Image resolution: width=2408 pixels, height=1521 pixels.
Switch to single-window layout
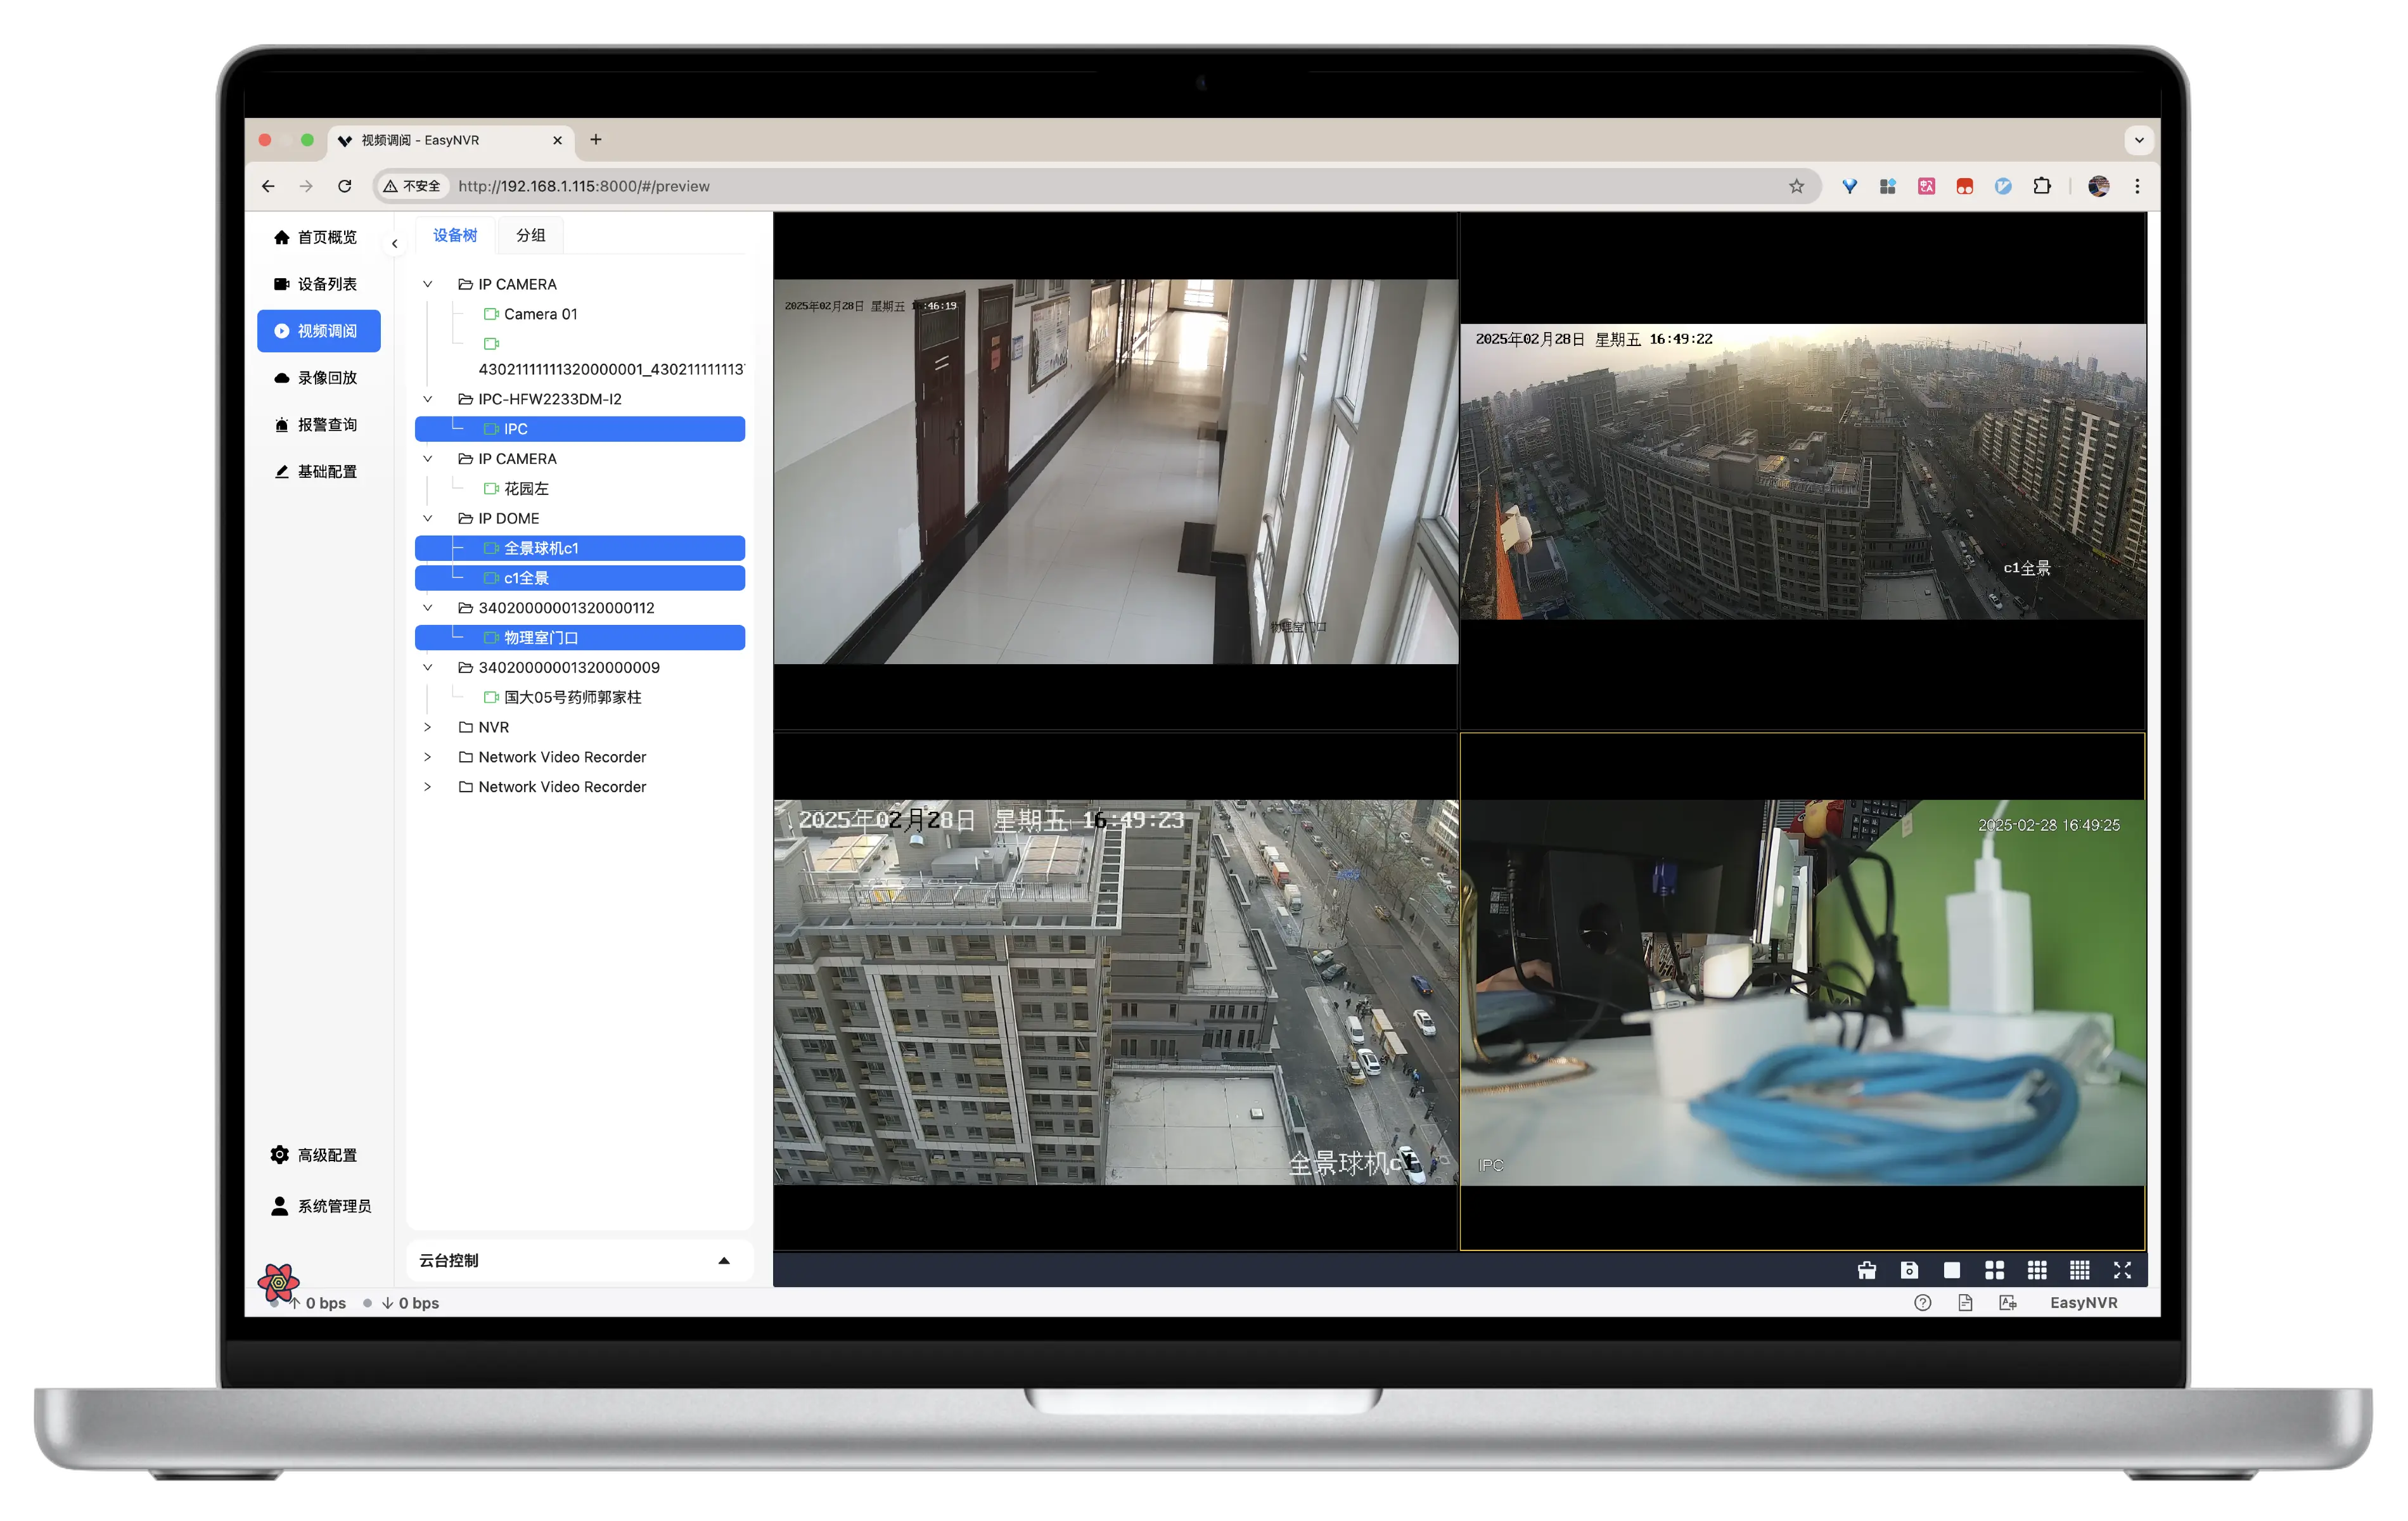[1951, 1270]
